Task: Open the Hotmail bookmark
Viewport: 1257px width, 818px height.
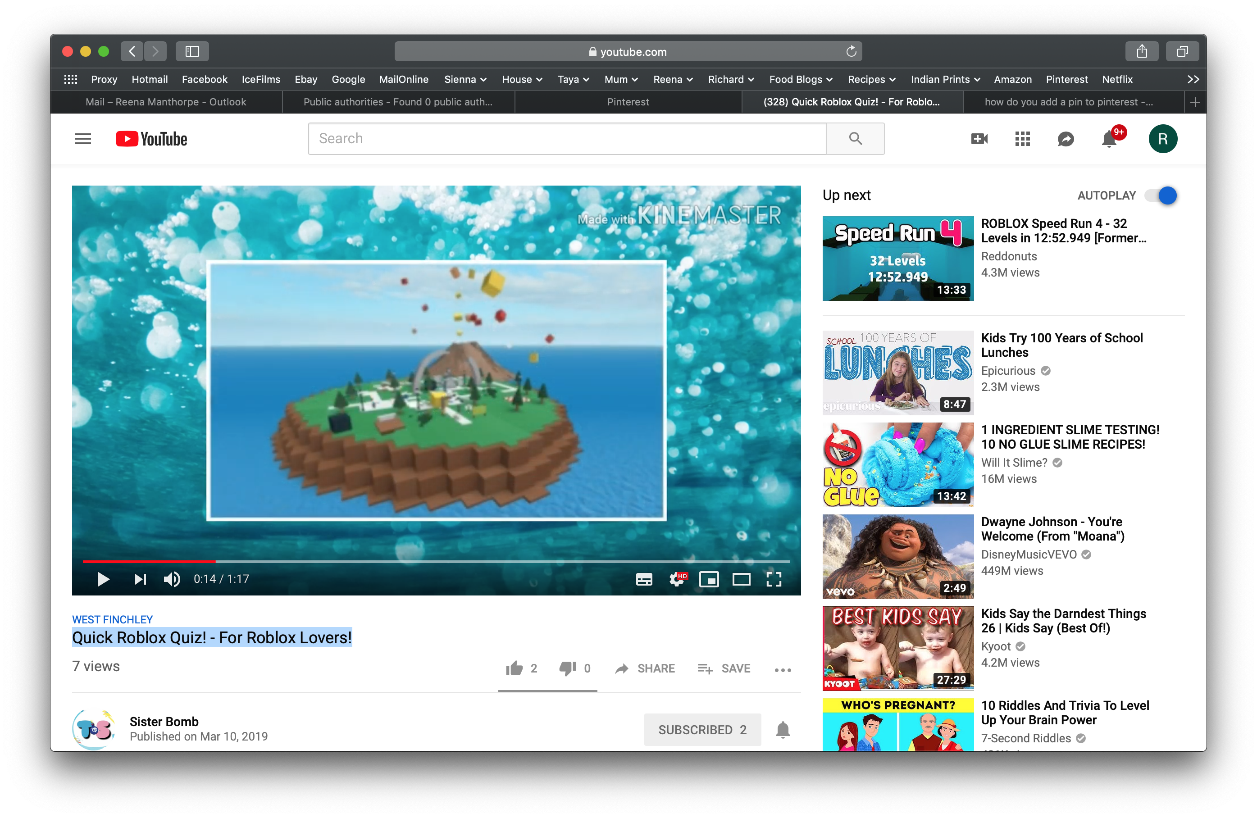Action: click(x=150, y=79)
